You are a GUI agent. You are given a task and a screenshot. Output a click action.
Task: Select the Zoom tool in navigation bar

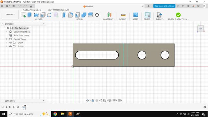tap(101, 100)
